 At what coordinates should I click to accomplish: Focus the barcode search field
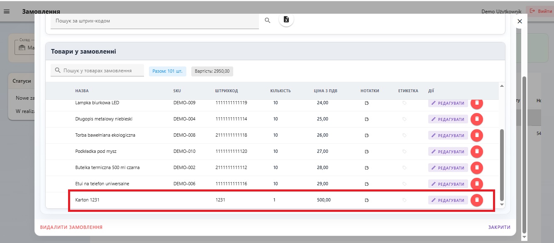coord(155,21)
